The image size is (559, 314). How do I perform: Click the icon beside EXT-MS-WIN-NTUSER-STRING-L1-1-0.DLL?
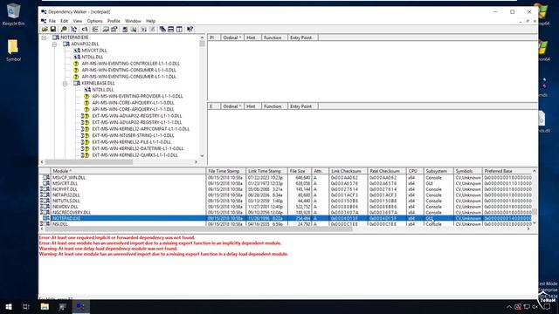coord(86,135)
